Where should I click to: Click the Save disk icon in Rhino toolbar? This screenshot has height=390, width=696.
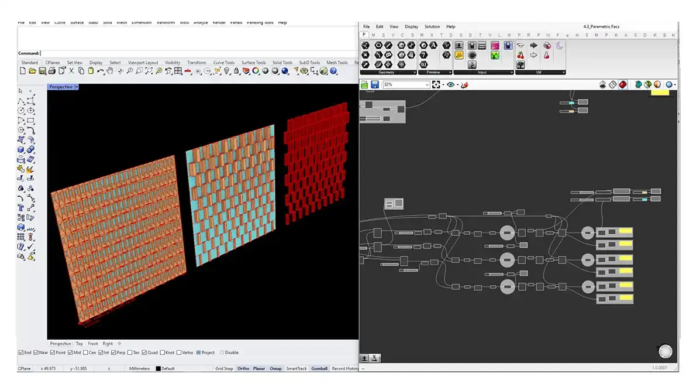click(42, 71)
